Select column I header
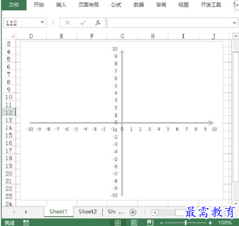 (183, 36)
